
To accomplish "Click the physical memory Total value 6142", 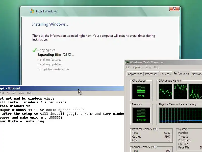I will (167, 133).
